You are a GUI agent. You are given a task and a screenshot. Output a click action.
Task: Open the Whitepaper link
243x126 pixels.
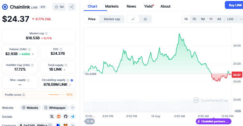[55, 108]
